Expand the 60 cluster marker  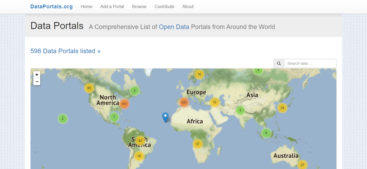coord(89,88)
